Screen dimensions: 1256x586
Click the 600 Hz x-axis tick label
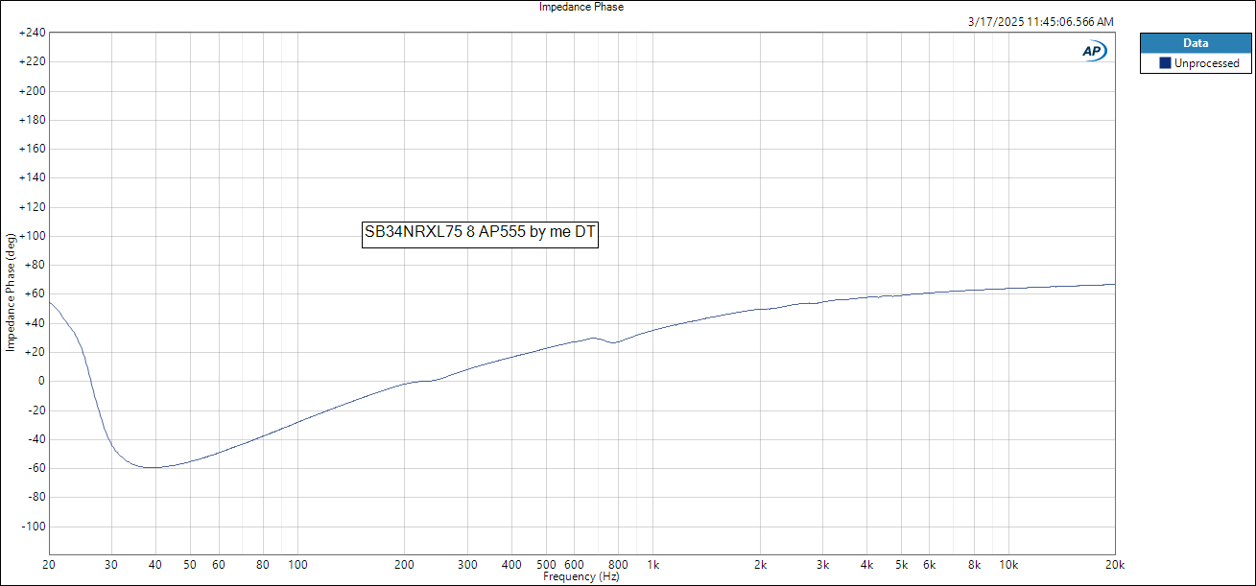click(x=574, y=565)
